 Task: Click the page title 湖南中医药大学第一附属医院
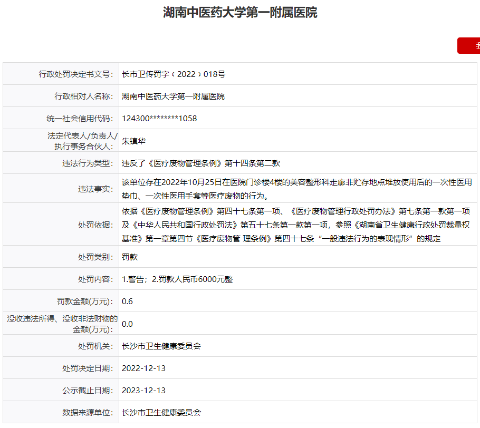(240, 13)
